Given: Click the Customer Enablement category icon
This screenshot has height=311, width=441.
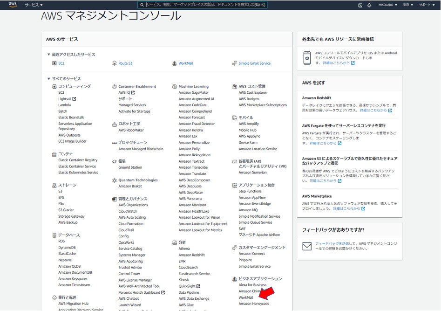Looking at the screenshot, I should tap(115, 86).
